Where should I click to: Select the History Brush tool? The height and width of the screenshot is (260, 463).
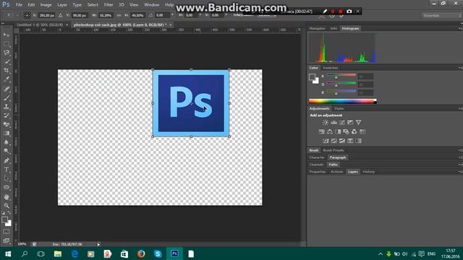[7, 116]
